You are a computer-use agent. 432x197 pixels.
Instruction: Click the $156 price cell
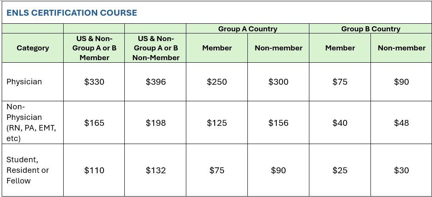pos(278,123)
